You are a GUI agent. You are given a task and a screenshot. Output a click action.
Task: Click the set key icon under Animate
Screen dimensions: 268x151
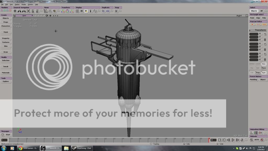tap(252, 140)
